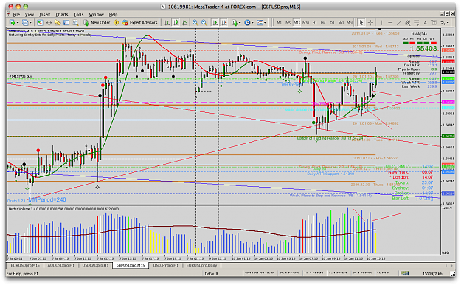Click the Profiles toolbar icon
Viewport: 461px width, 285px height.
(x=25, y=22)
